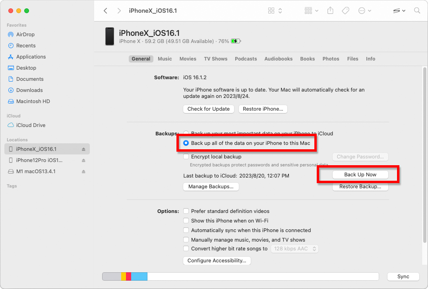This screenshot has height=289, width=428.
Task: Switch to the Music tab
Action: click(x=165, y=59)
